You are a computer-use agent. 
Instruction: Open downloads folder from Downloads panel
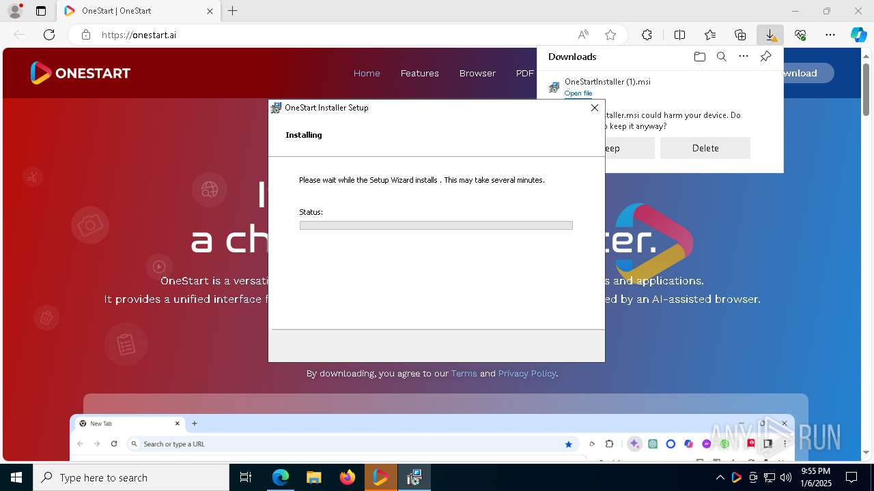699,57
